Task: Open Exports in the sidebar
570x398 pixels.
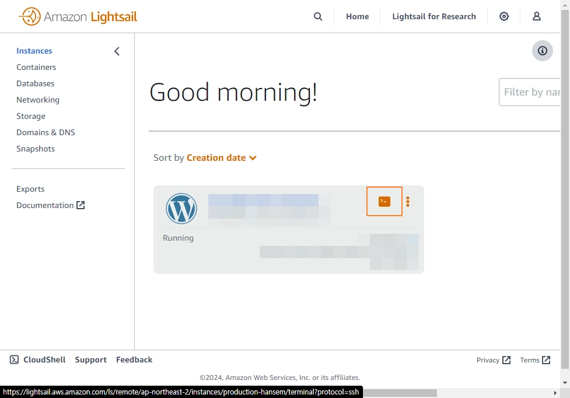Action: [30, 189]
